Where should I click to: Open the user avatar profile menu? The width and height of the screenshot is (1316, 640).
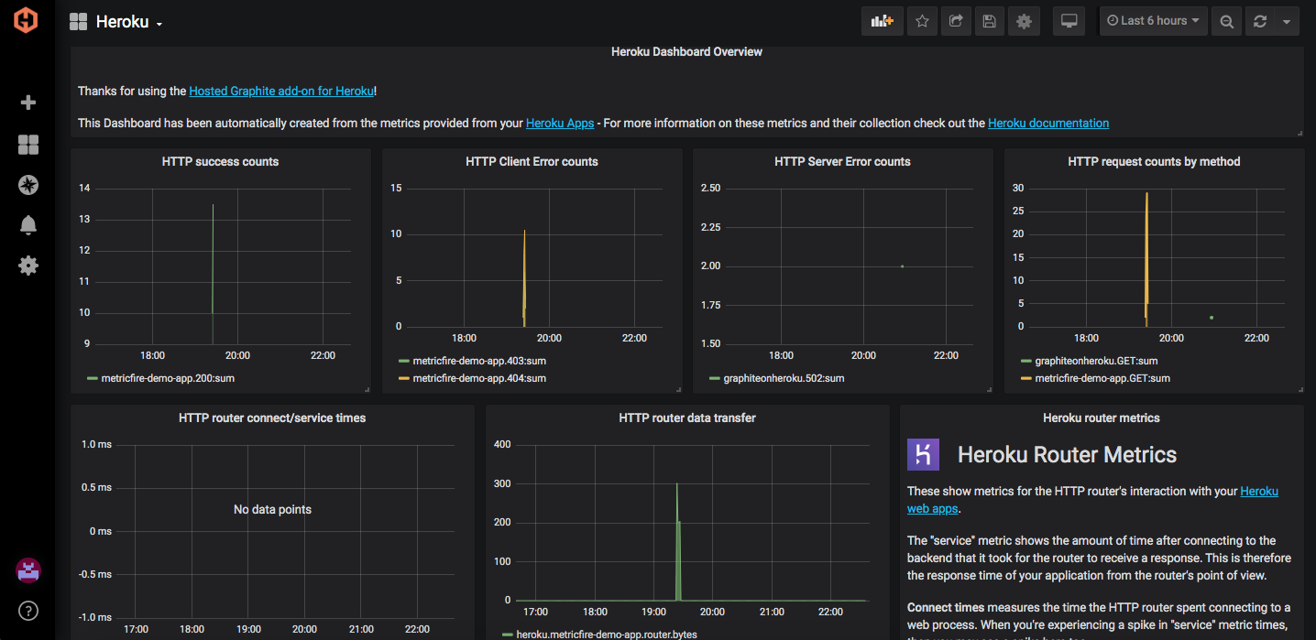pos(28,571)
